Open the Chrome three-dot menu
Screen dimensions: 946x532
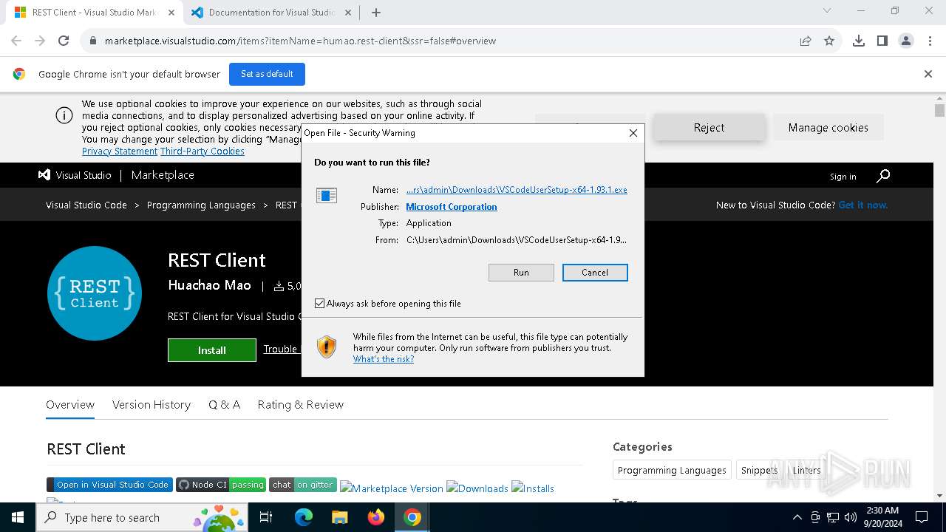tap(929, 41)
